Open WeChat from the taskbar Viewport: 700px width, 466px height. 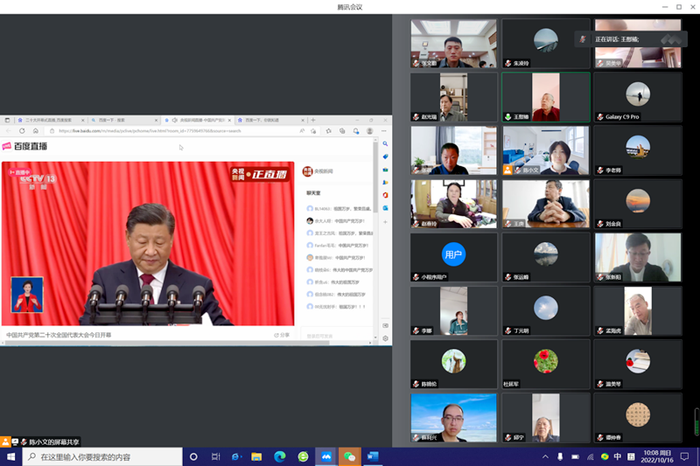click(x=349, y=456)
